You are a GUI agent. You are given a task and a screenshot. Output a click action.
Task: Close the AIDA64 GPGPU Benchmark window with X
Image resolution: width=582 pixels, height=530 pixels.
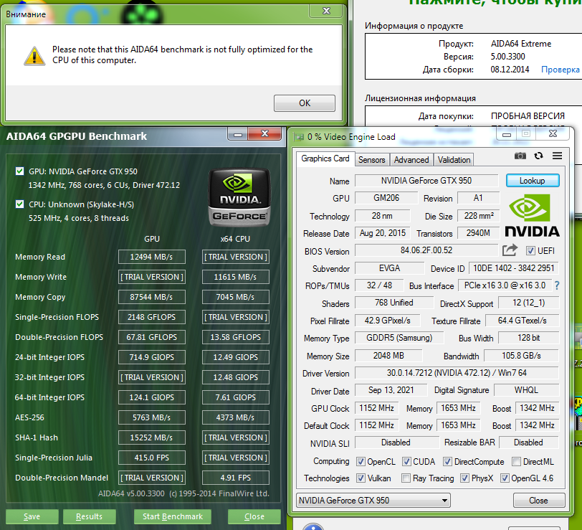coord(264,133)
